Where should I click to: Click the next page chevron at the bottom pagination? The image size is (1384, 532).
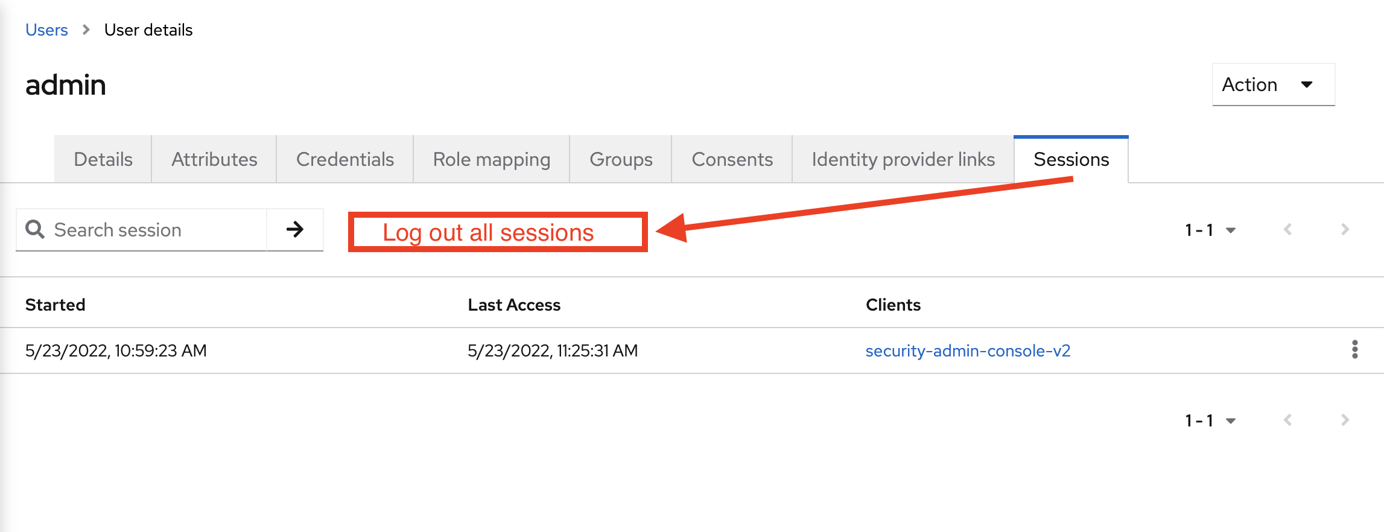pyautogui.click(x=1345, y=420)
